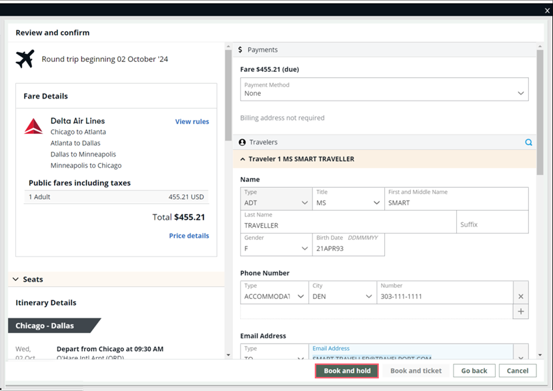Collapse the Seats section
Image resolution: width=553 pixels, height=391 pixels.
15,280
